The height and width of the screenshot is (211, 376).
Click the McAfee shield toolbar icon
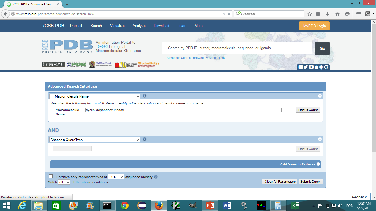coord(368,14)
